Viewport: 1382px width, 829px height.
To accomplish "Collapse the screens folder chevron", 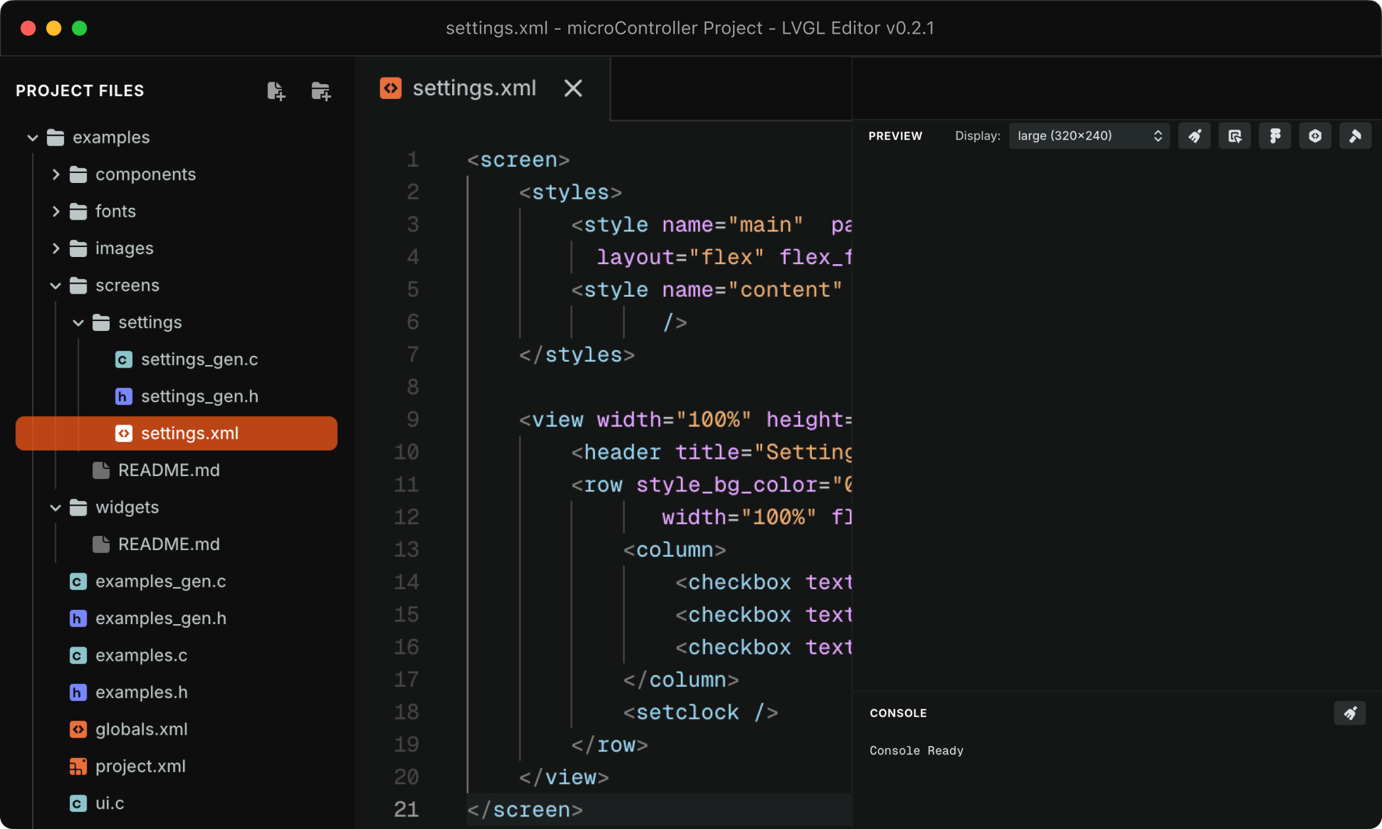I will 56,286.
